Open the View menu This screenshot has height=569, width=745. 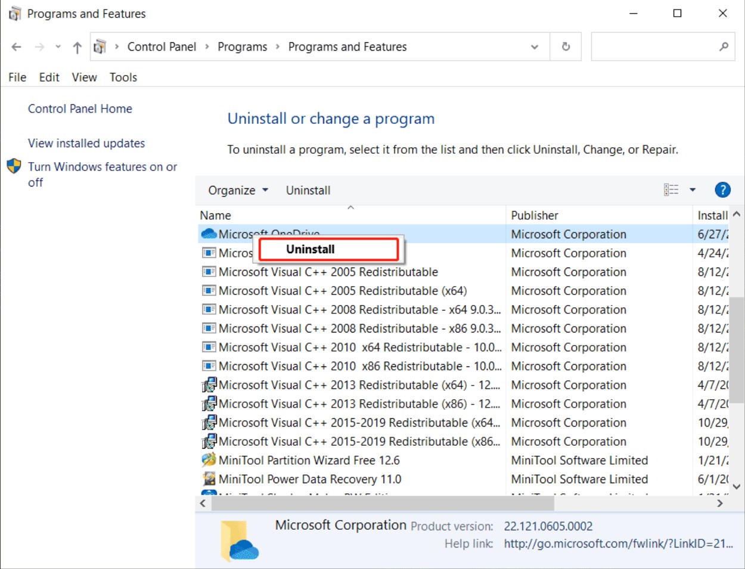84,77
